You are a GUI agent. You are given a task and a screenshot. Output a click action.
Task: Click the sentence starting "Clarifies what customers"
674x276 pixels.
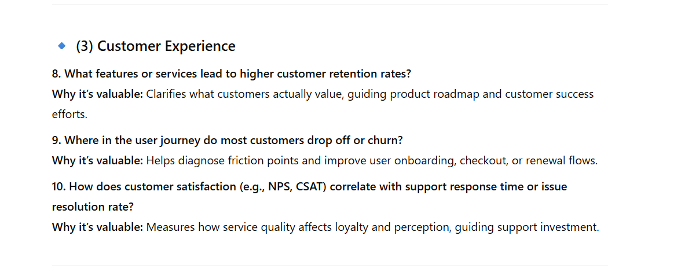[370, 94]
